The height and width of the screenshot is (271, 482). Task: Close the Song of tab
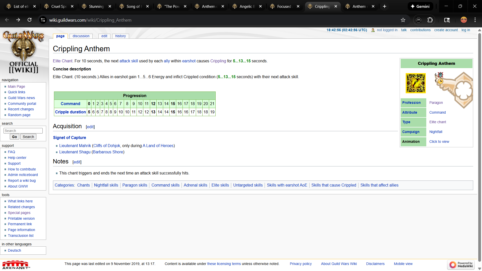tap(147, 6)
